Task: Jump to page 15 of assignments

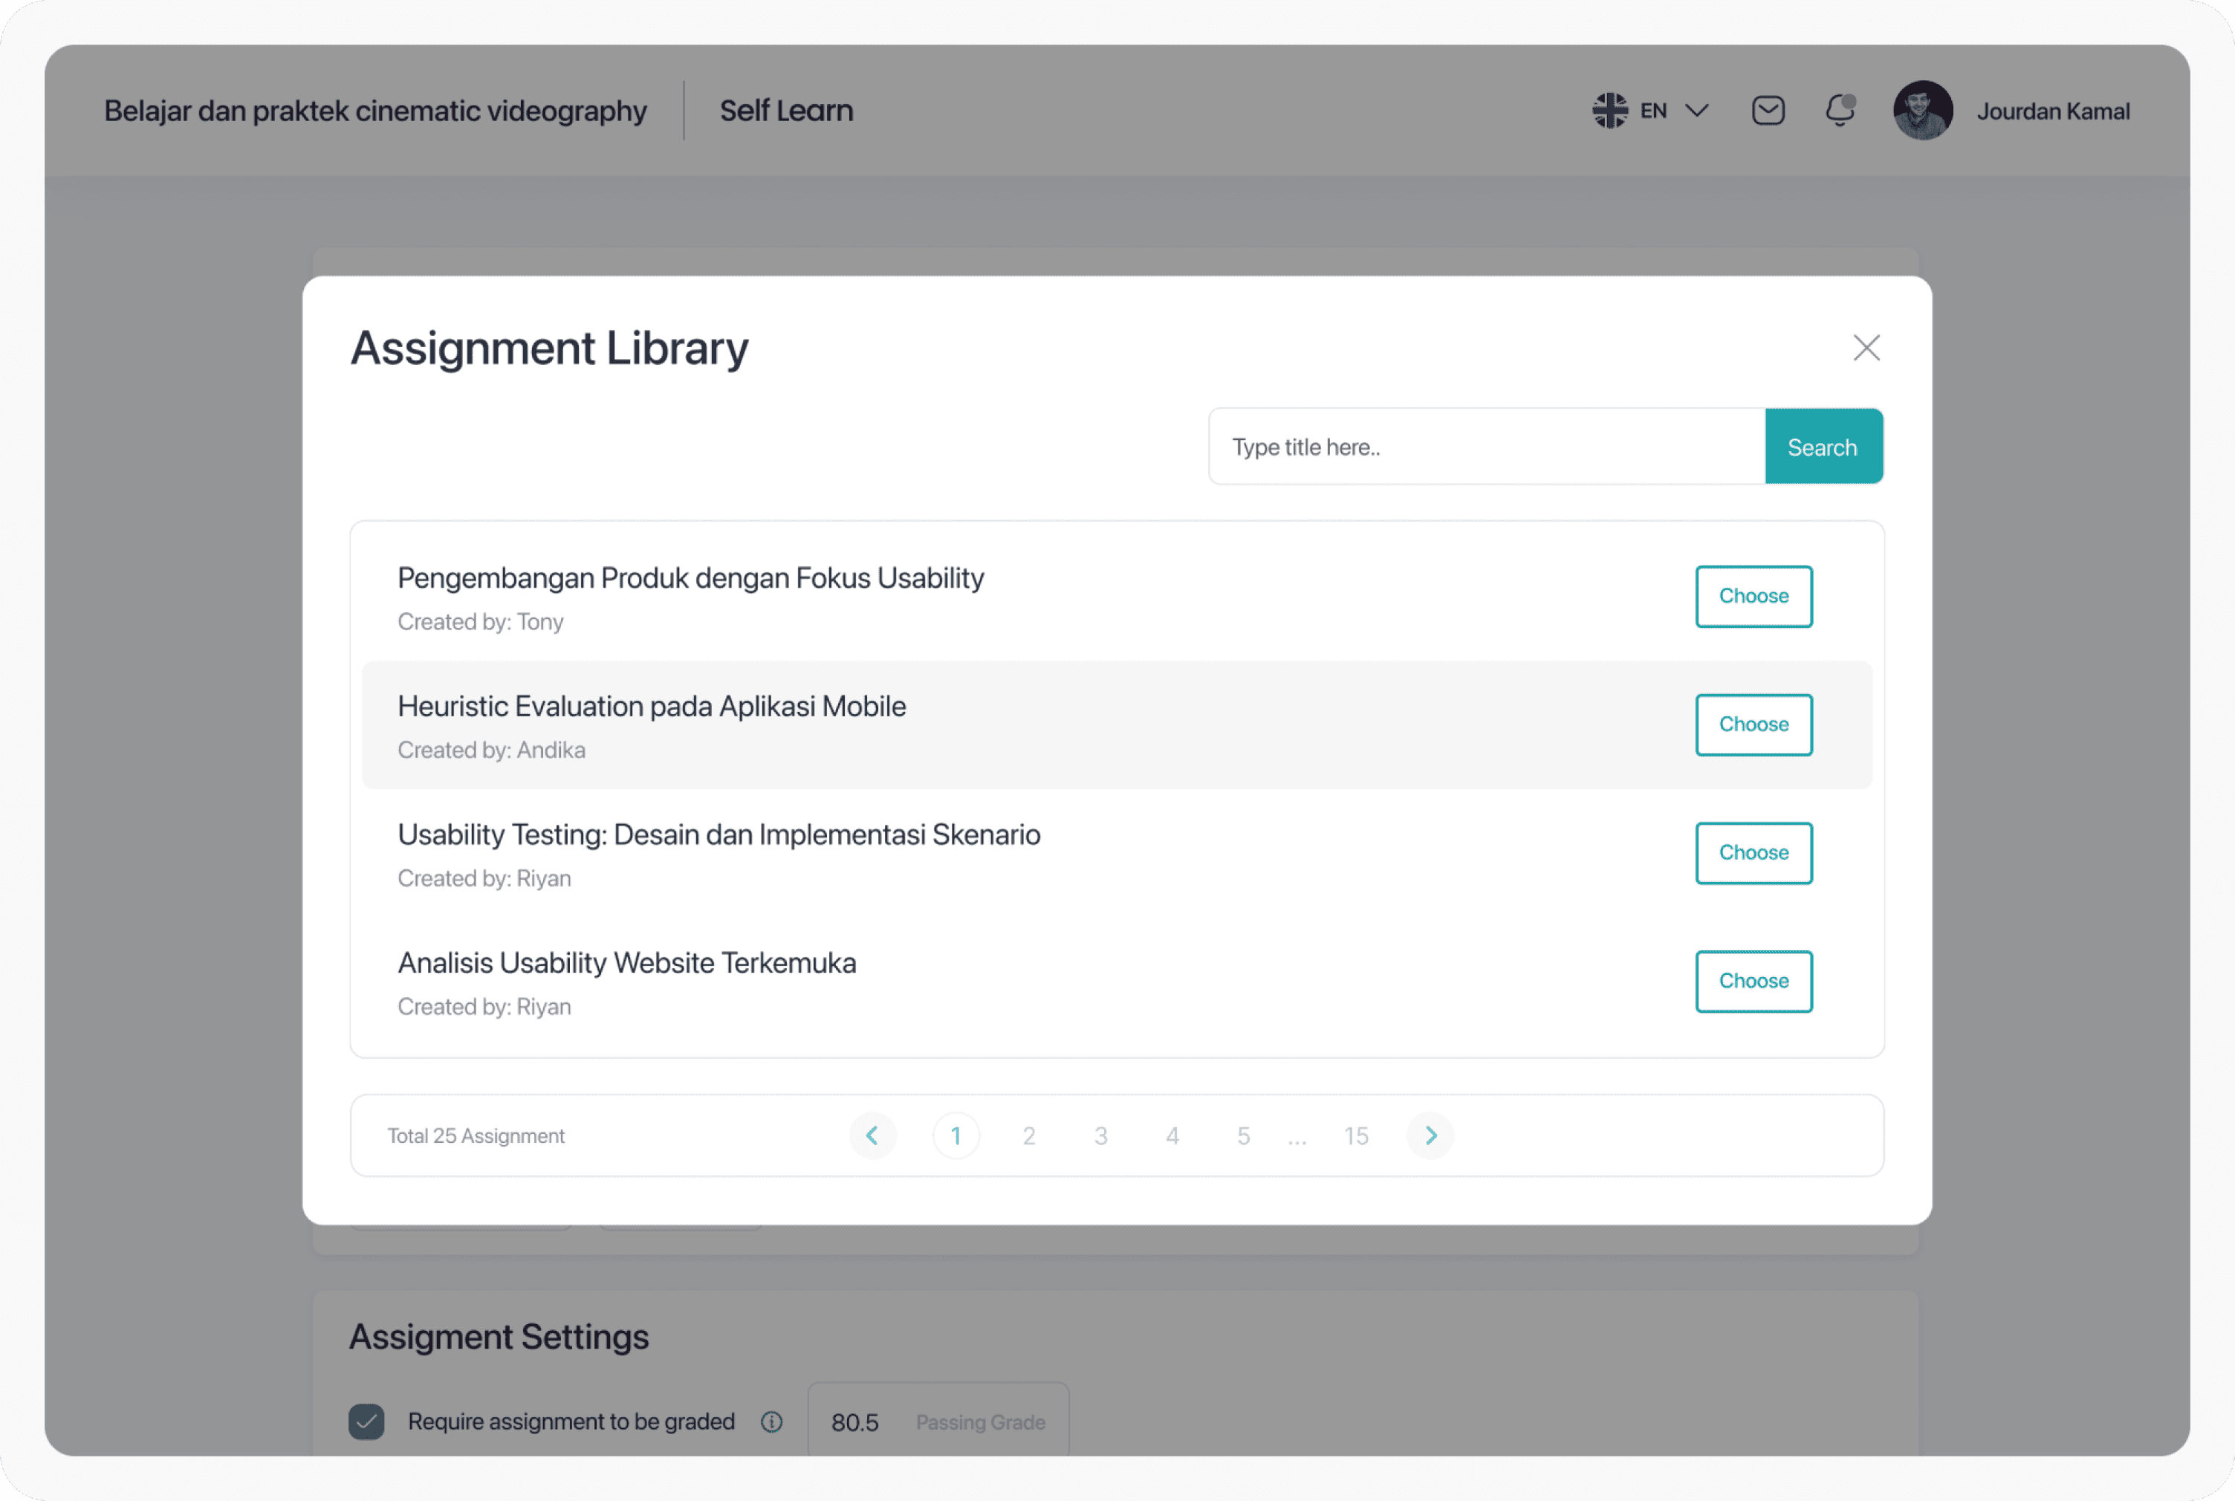Action: click(x=1355, y=1135)
